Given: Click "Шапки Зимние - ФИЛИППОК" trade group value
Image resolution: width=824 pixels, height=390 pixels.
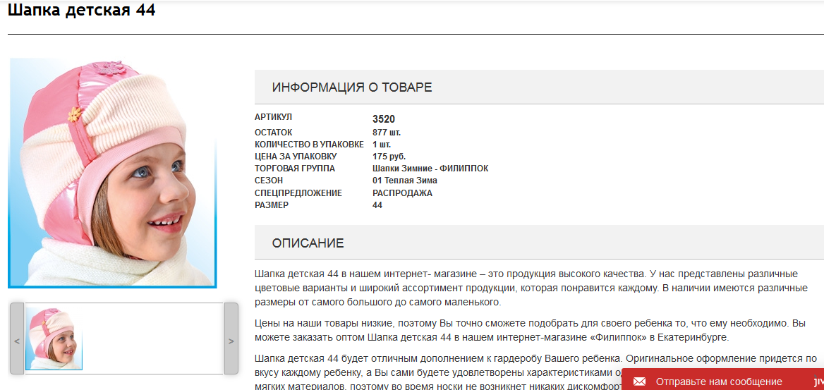Looking at the screenshot, I should coord(430,169).
